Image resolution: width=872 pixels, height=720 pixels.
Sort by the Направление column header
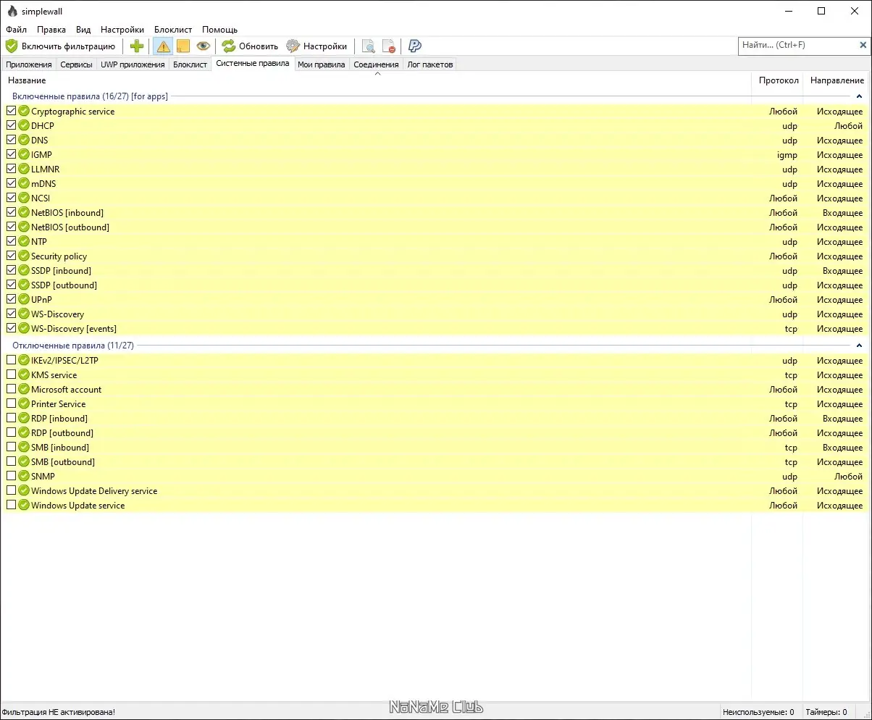click(x=837, y=80)
